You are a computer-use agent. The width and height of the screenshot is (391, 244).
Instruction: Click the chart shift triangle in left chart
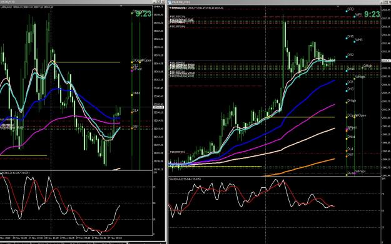point(121,6)
